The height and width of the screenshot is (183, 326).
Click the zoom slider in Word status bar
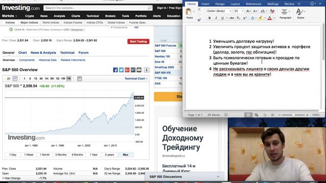pyautogui.click(x=293, y=115)
